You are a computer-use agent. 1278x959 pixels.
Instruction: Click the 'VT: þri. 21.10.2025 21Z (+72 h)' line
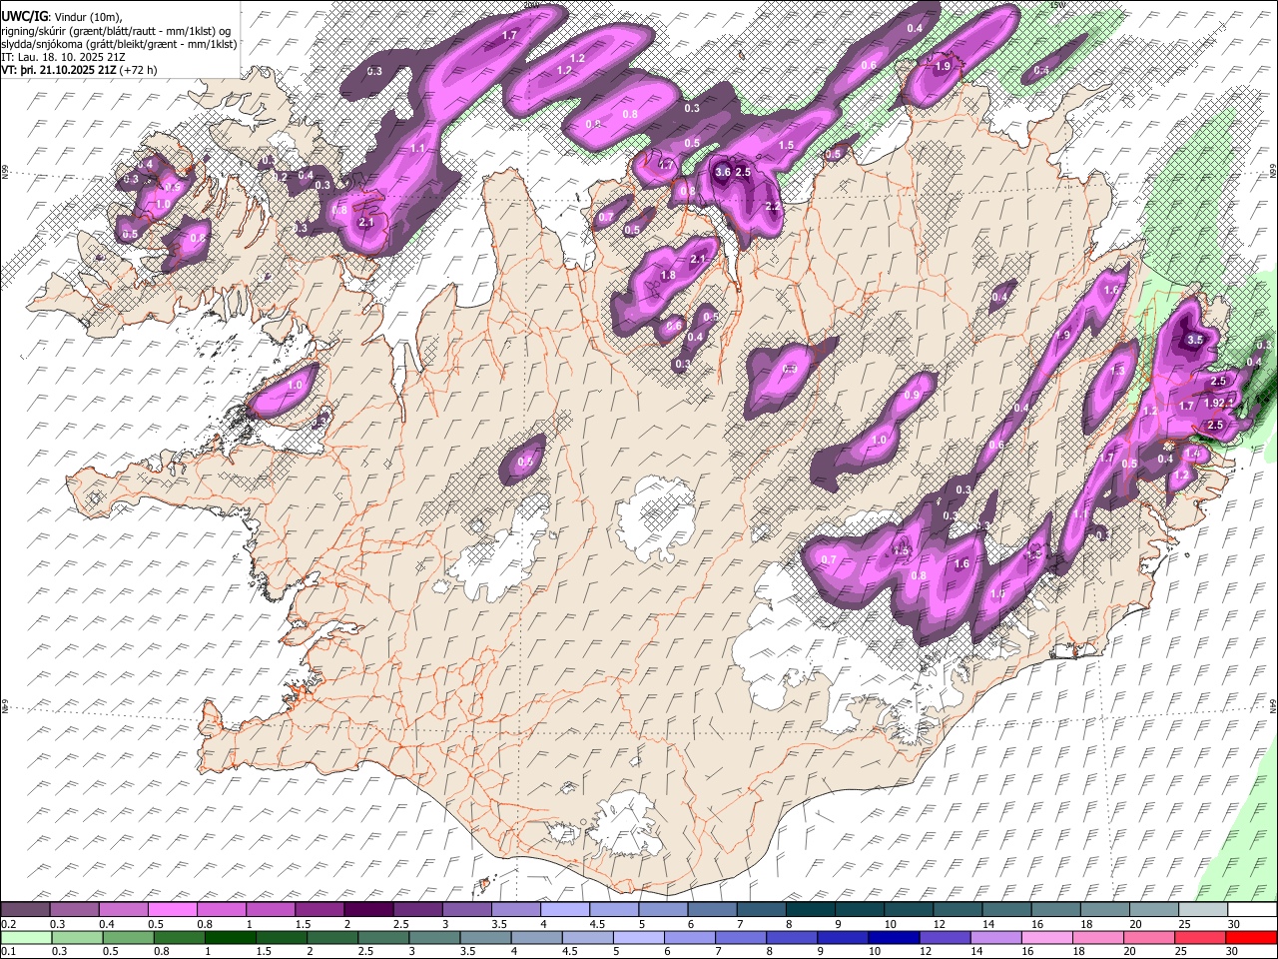point(80,72)
